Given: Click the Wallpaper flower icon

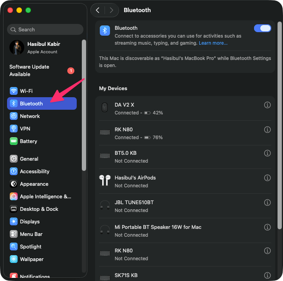Looking at the screenshot, I should coord(14,259).
